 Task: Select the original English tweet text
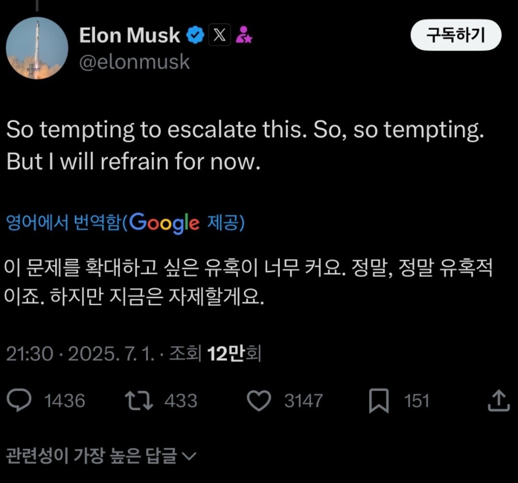pos(245,146)
